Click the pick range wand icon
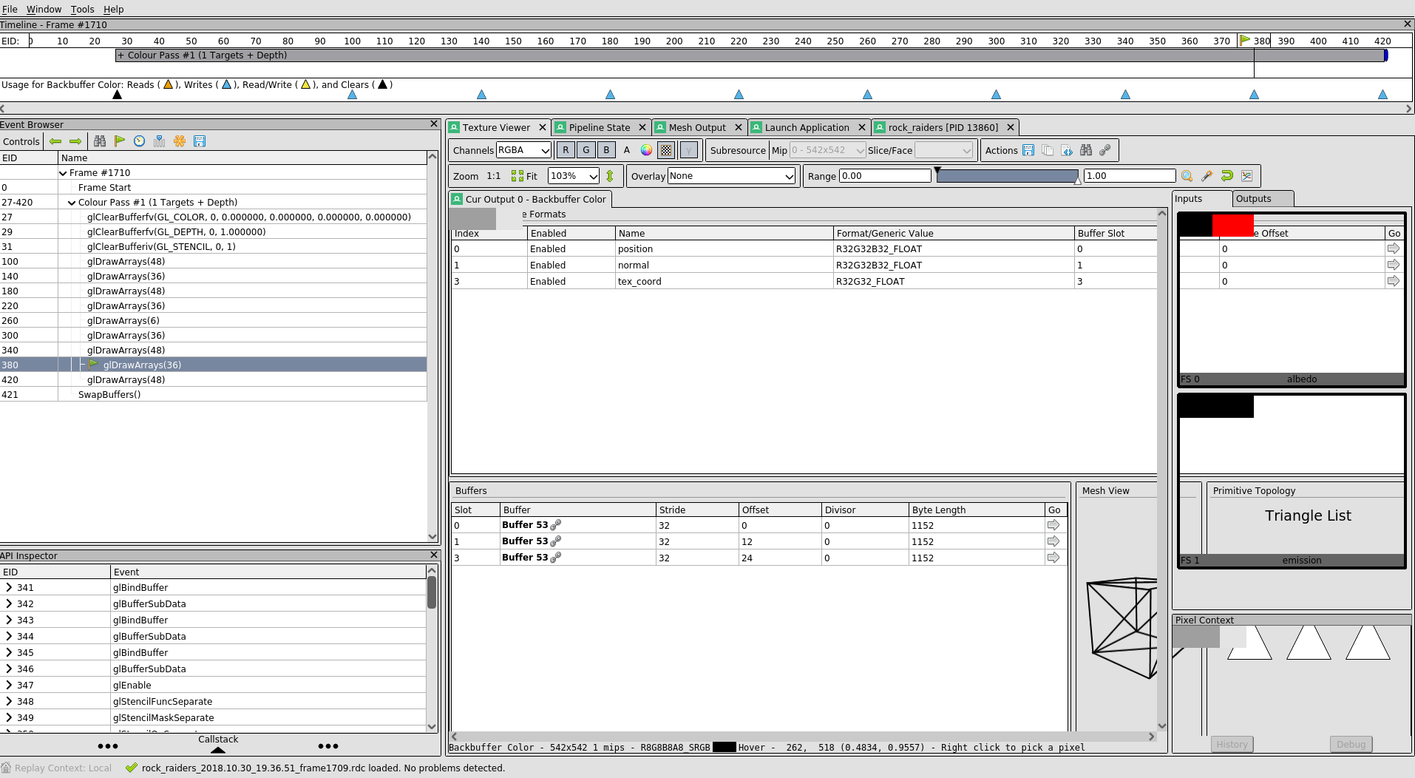 [1207, 176]
